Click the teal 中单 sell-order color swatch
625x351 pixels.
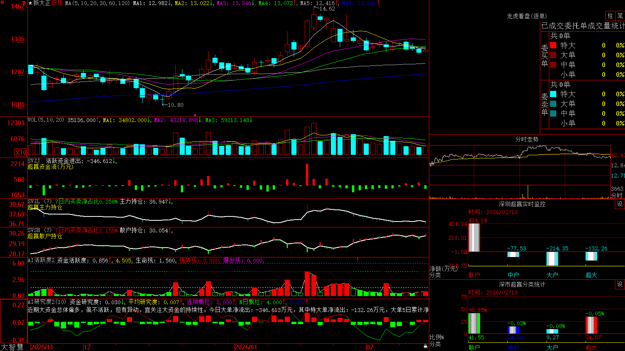[x=553, y=113]
